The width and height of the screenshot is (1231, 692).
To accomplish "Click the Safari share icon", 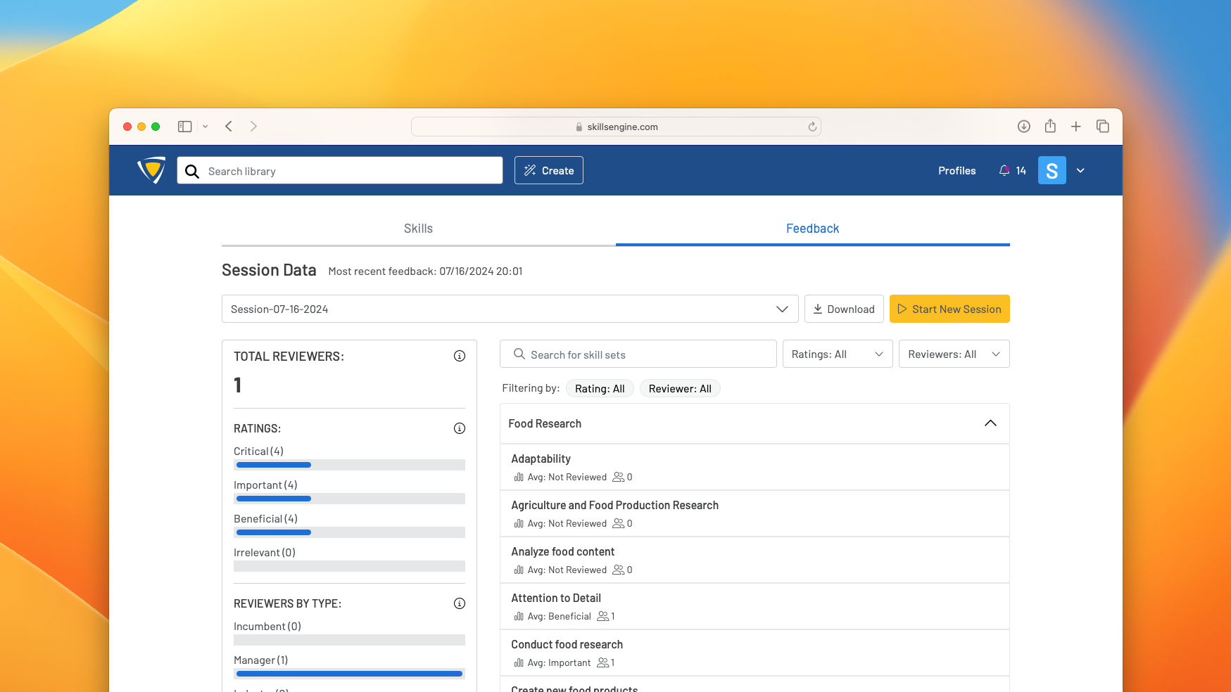I will click(1050, 126).
